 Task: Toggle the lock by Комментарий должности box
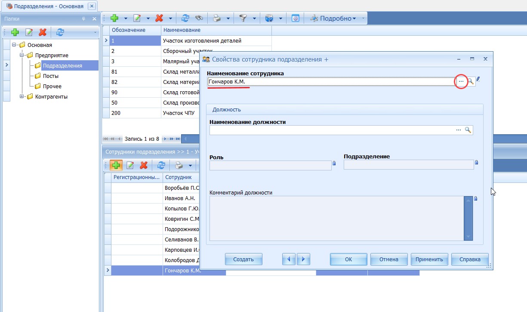tap(476, 198)
